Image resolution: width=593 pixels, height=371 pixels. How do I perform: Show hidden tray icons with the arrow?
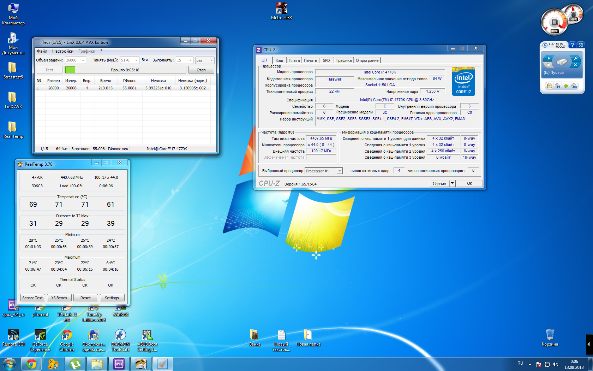pos(530,364)
